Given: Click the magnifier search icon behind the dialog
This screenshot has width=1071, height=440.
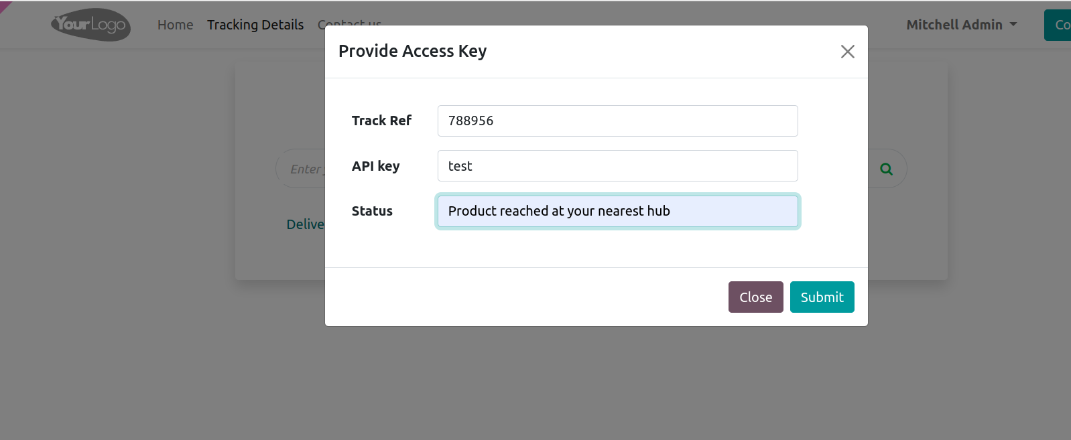Looking at the screenshot, I should pyautogui.click(x=886, y=169).
